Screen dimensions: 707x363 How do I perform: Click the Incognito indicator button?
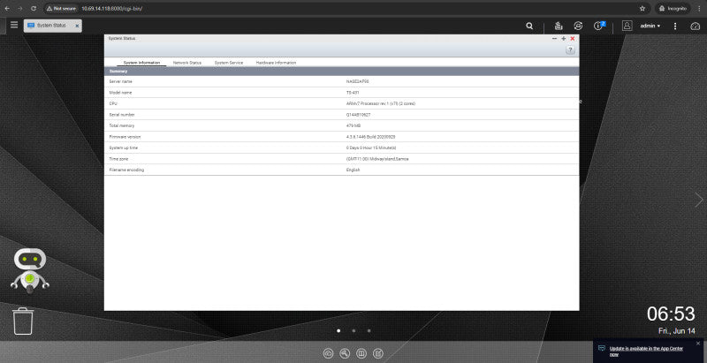tap(673, 9)
